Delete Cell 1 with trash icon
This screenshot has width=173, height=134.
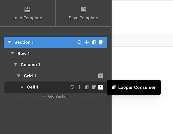[93, 87]
